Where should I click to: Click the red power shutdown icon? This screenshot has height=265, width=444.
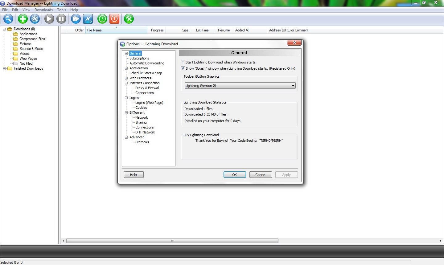(114, 19)
